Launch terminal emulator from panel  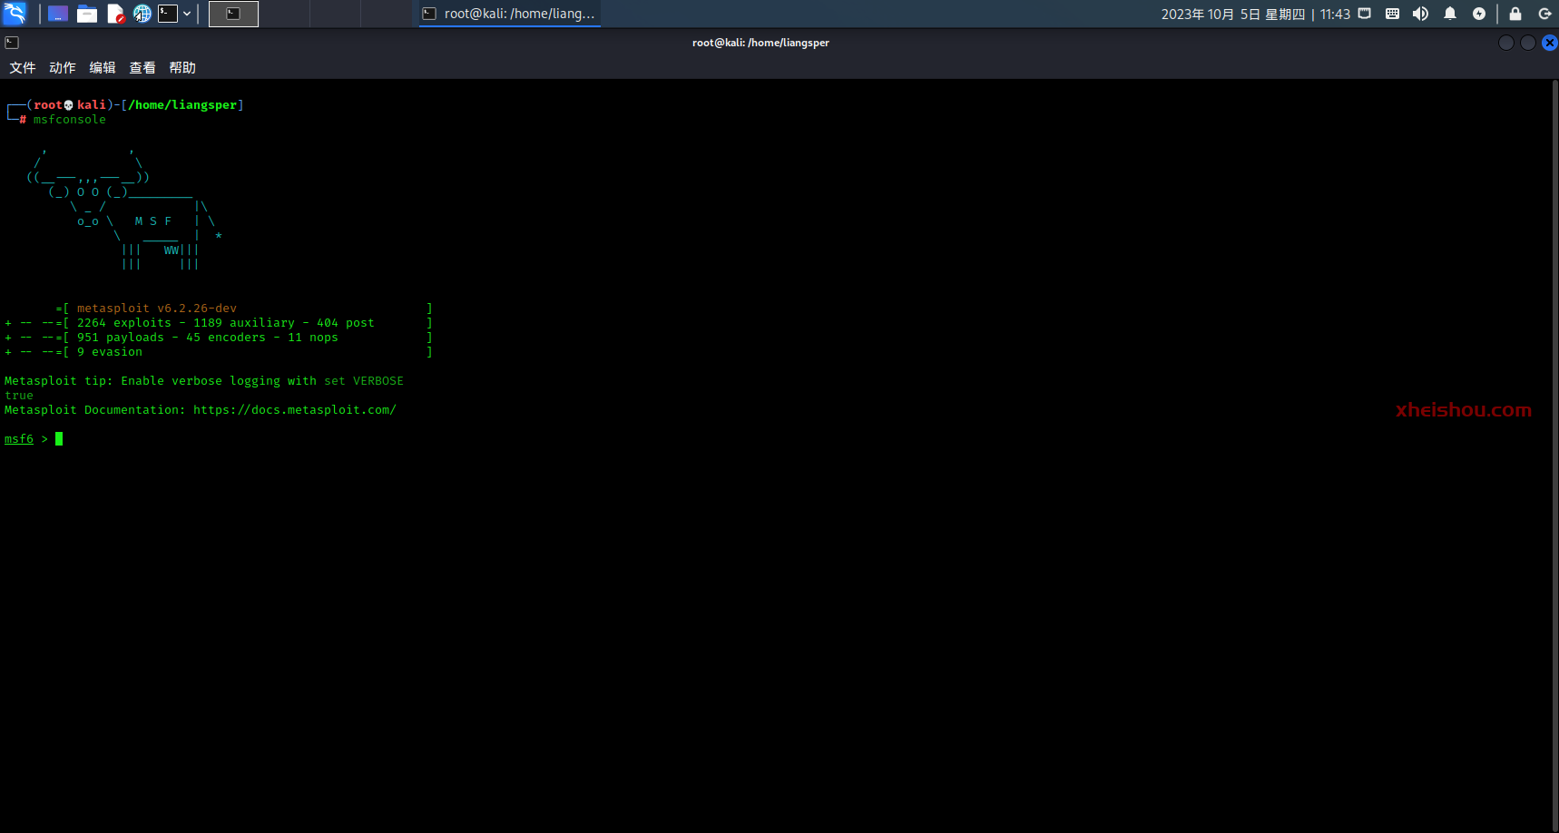[x=168, y=14]
